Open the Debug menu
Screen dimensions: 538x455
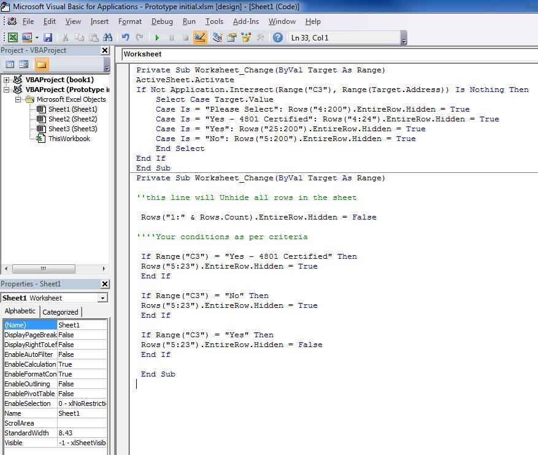pyautogui.click(x=162, y=21)
